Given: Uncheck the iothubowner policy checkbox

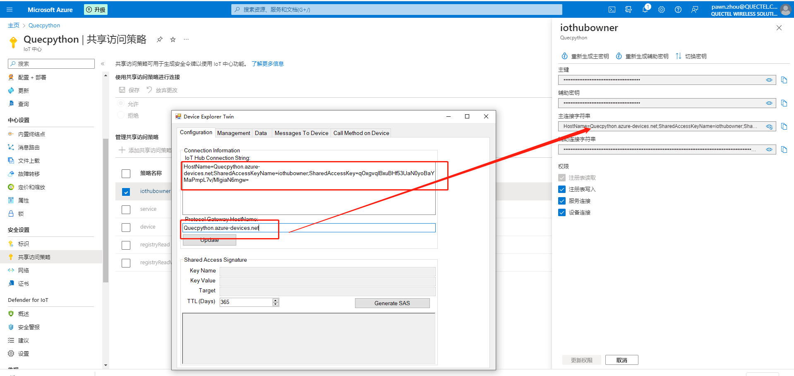Looking at the screenshot, I should point(126,192).
